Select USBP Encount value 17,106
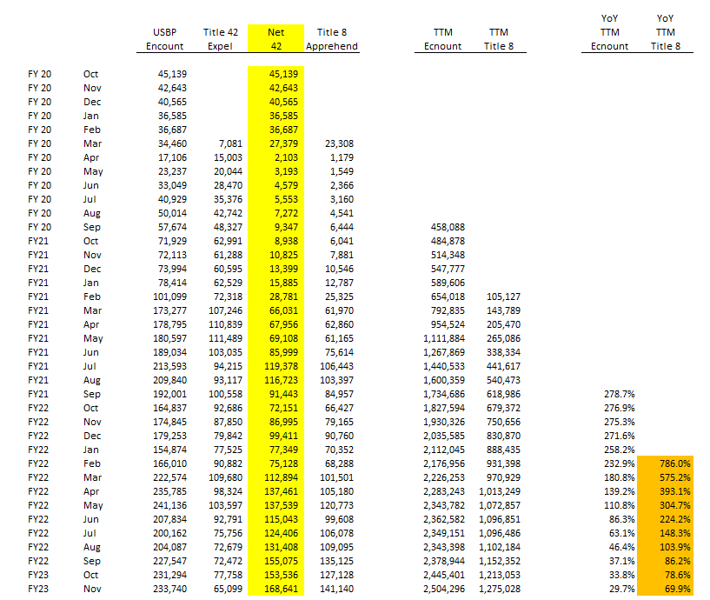 click(172, 157)
